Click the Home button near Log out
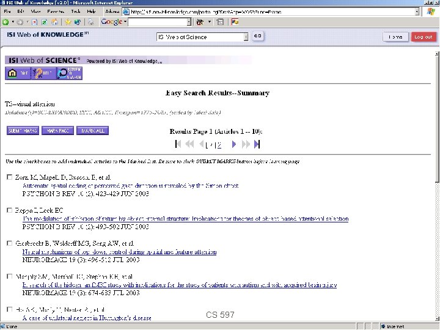This screenshot has width=440, height=330. click(x=395, y=37)
